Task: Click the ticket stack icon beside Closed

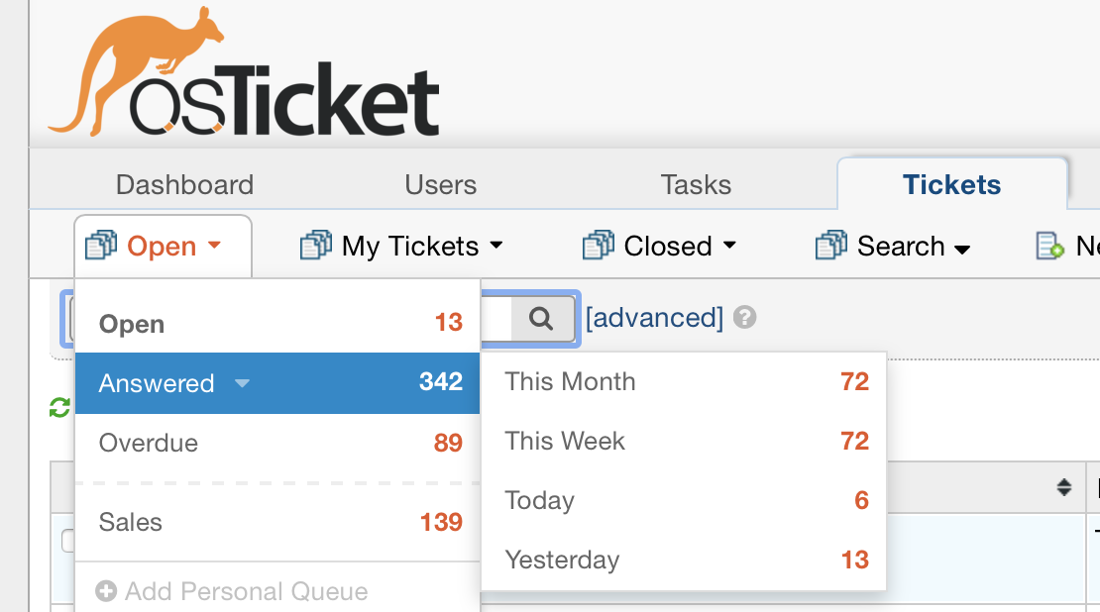Action: click(x=599, y=245)
